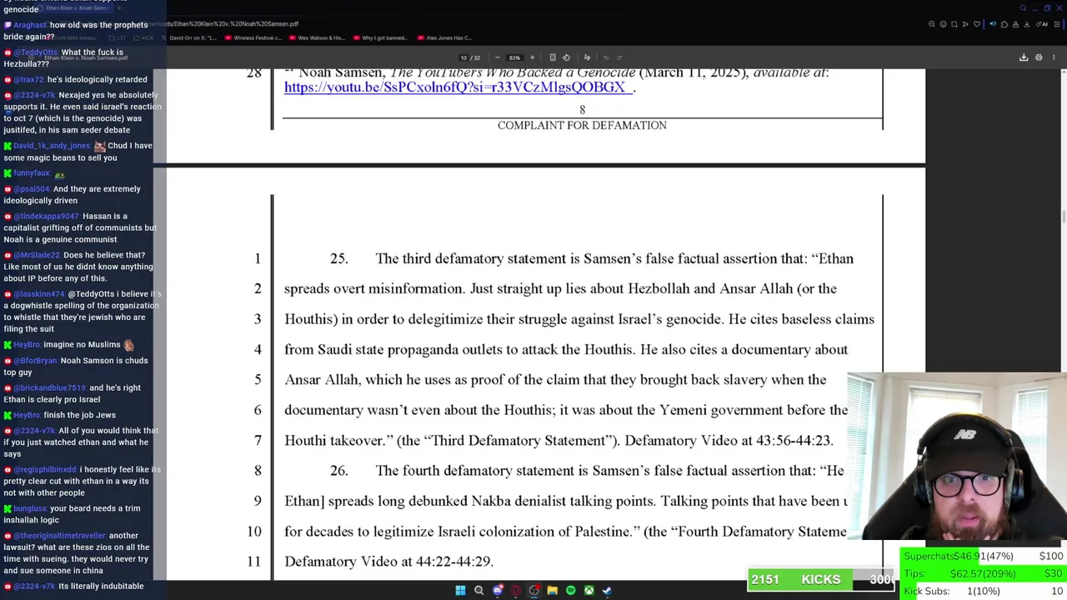Screen dimensions: 1067x600
Task: Open File Explorer from the taskbar
Action: (x=552, y=591)
